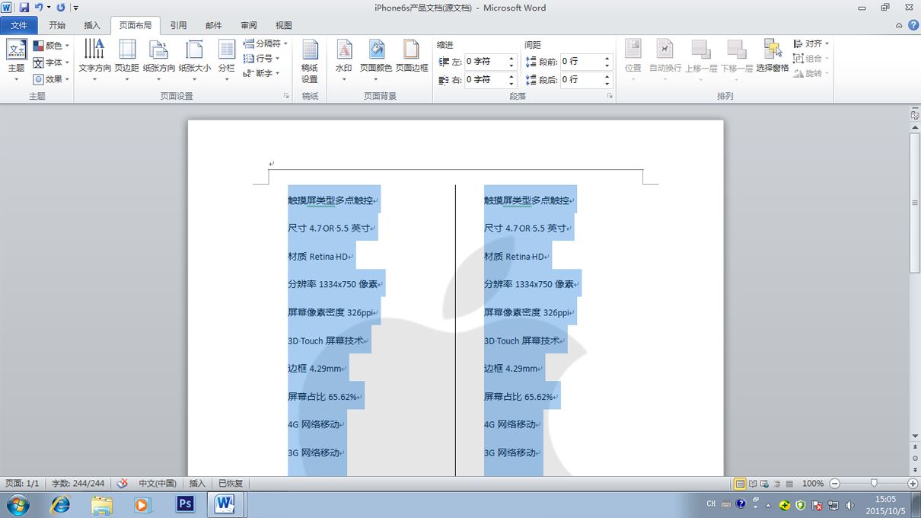Toggle 插入 insert mode in status bar

pos(197,484)
